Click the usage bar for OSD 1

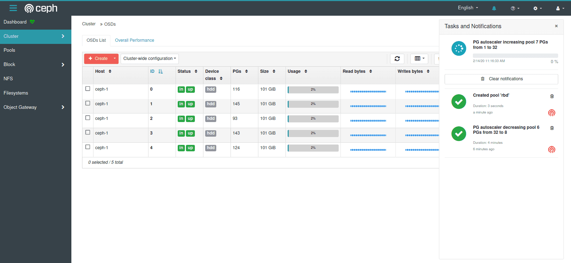313,104
